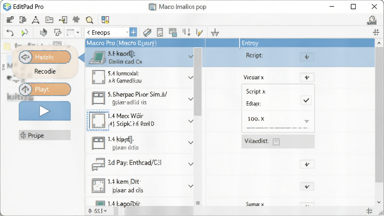Viewport: 384px width, 216px height.
Task: Expand the 2d Pay Enthcad row chevron
Action: 190,164
